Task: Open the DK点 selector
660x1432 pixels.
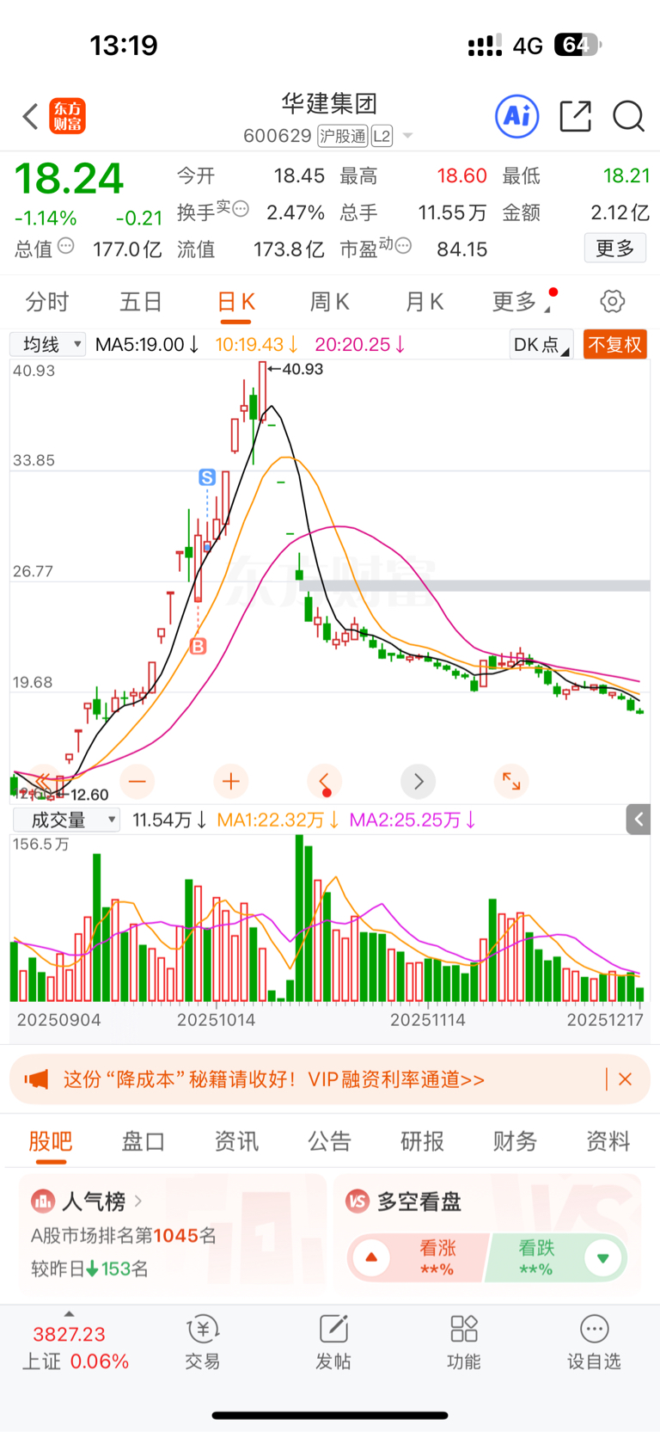Action: coord(541,344)
